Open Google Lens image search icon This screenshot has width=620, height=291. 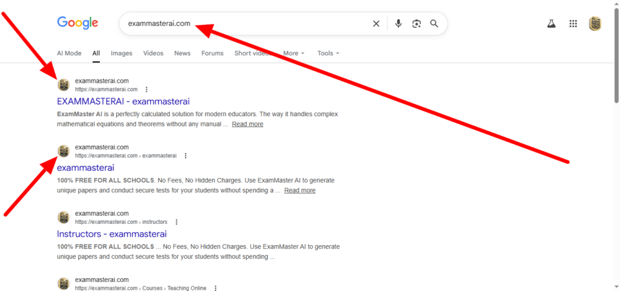416,24
